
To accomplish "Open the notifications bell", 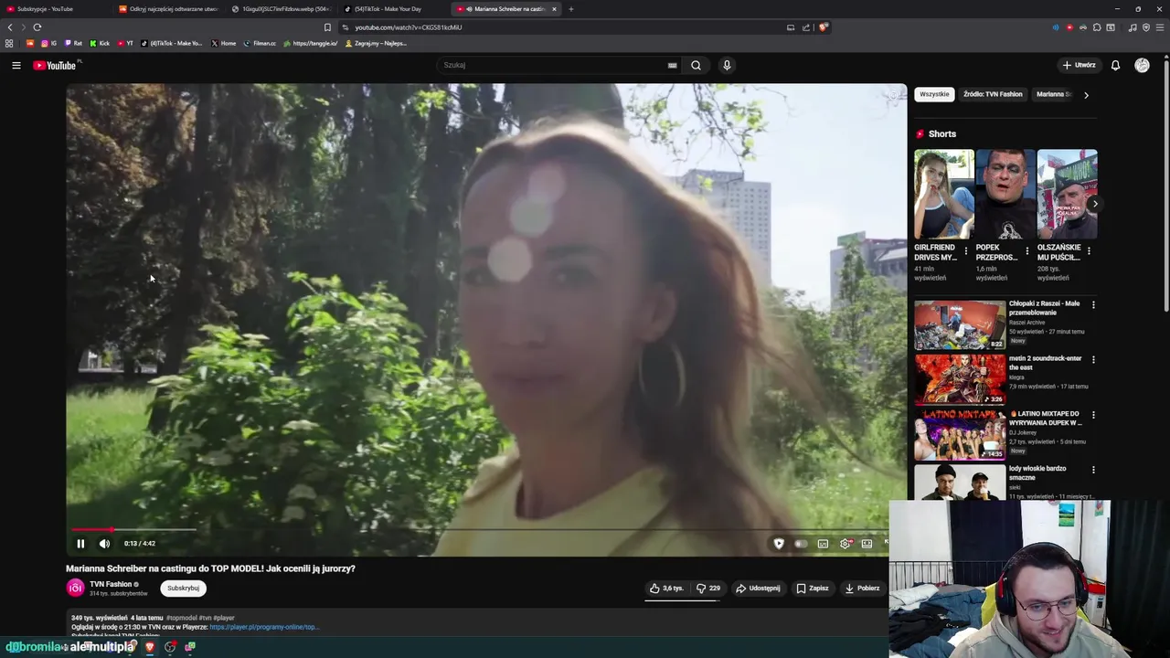I will (1115, 65).
